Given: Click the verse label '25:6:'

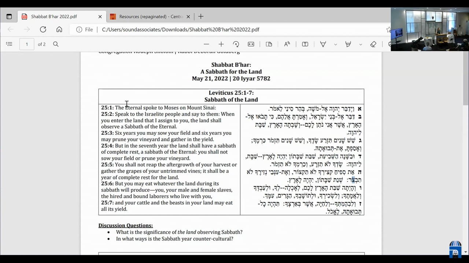Looking at the screenshot, I should (x=107, y=184).
